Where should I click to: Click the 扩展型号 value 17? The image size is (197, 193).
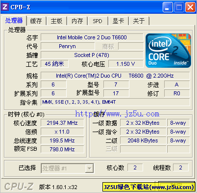116,93
